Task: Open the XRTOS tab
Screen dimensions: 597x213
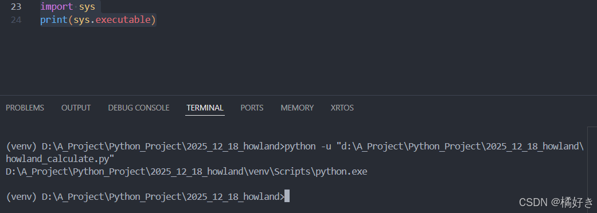Action: [x=342, y=108]
